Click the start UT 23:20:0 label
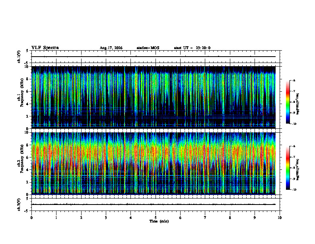 (192, 48)
